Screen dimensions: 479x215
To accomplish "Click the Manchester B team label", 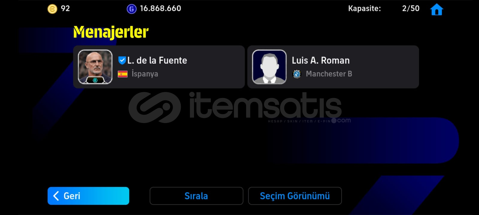I will [329, 74].
